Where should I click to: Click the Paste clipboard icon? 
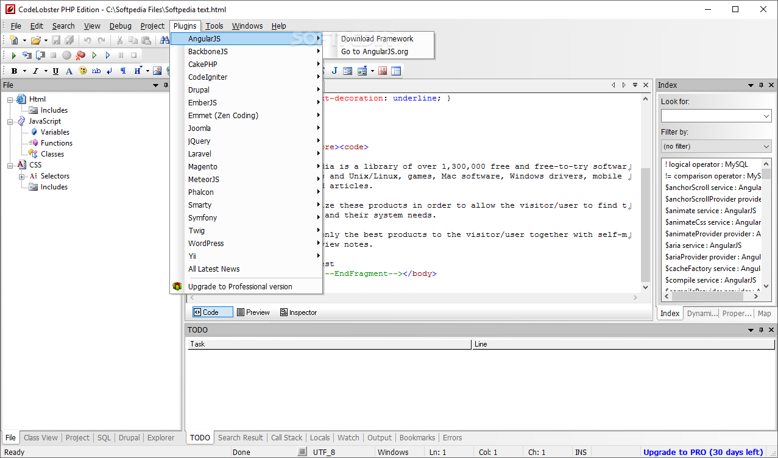(x=146, y=40)
